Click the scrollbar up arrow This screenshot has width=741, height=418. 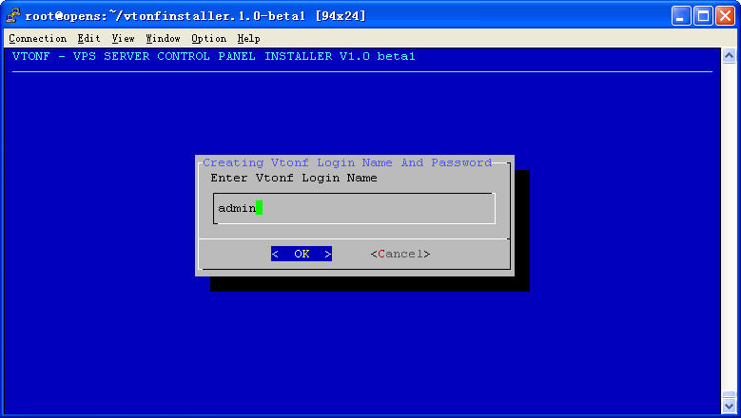click(x=729, y=57)
